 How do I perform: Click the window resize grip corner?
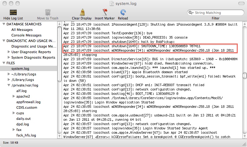click(244, 144)
